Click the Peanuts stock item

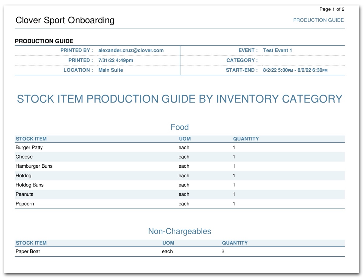pos(25,194)
